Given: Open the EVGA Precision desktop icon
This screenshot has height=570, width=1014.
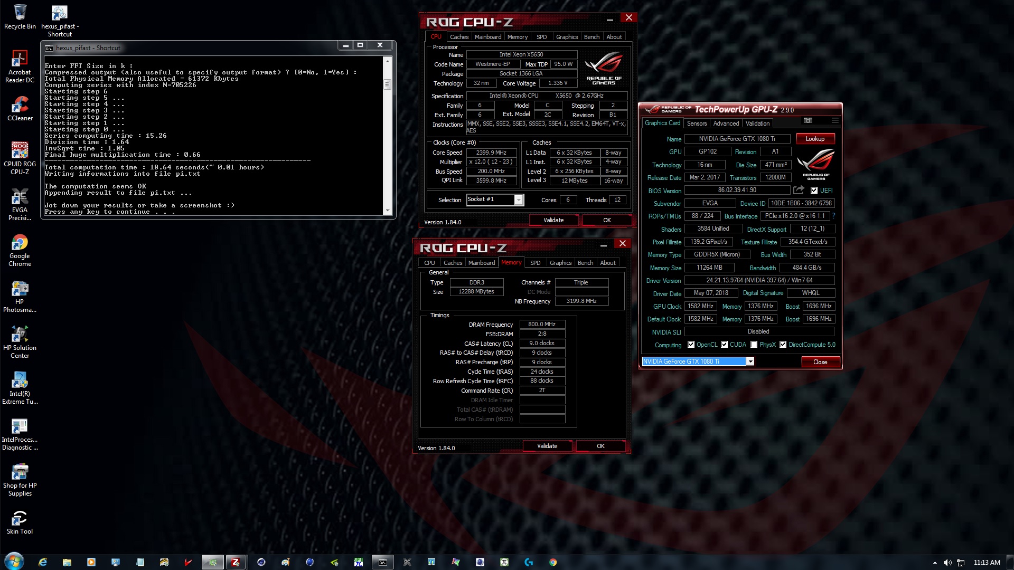Looking at the screenshot, I should click(x=20, y=204).
